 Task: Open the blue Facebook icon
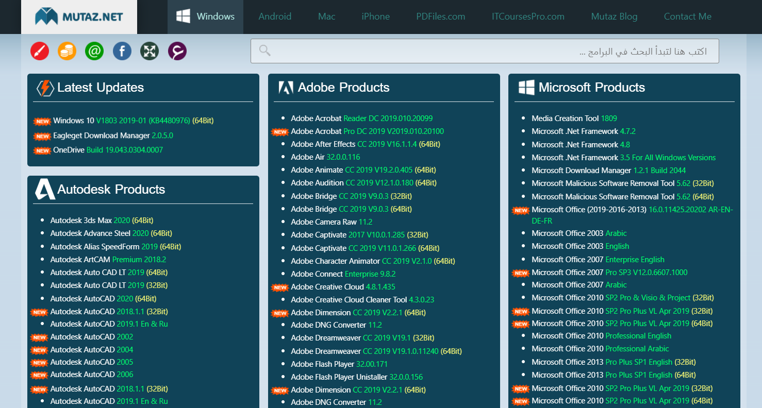coord(122,51)
